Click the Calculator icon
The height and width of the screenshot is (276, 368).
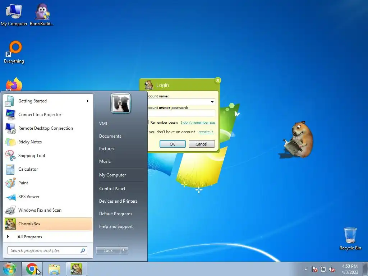(10, 169)
